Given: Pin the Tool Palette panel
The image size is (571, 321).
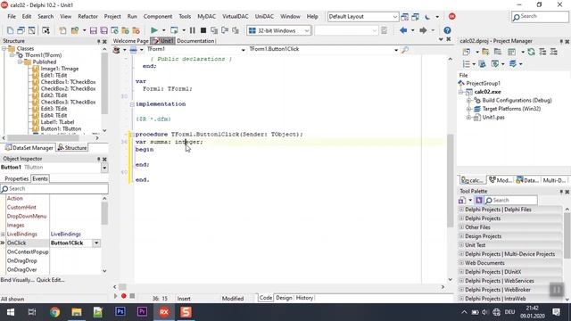Looking at the screenshot, I should [x=561, y=192].
